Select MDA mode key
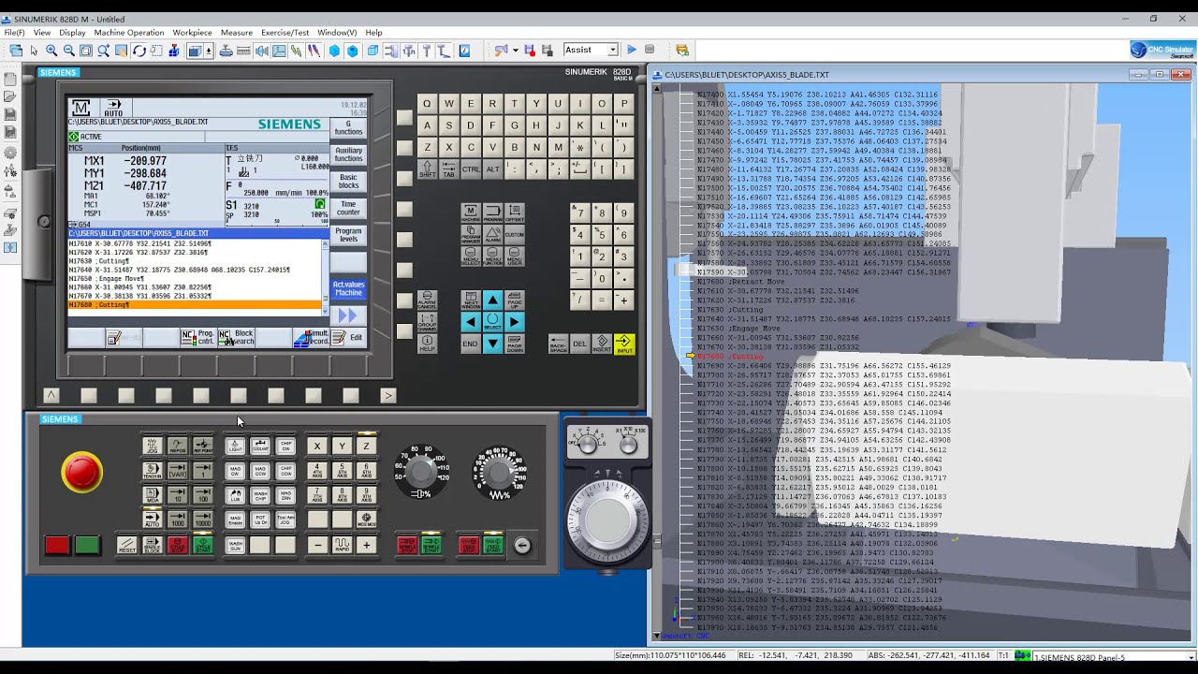Viewport: 1198px width, 674px height. pyautogui.click(x=152, y=495)
